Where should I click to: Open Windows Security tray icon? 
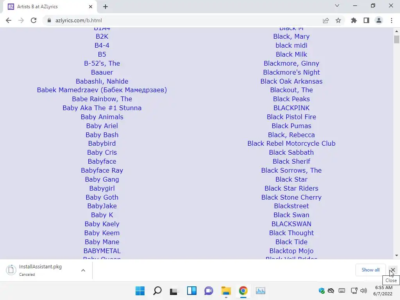tap(321, 291)
